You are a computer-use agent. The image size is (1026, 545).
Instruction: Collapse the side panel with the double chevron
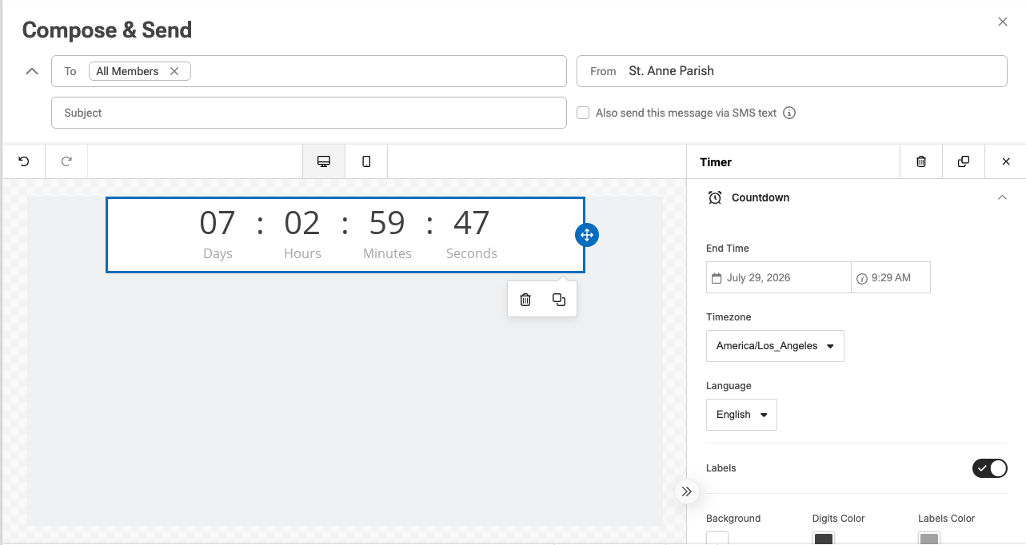click(687, 491)
